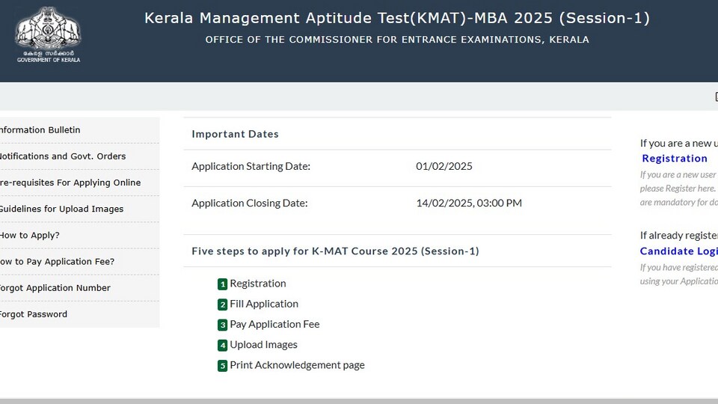Click the Registration link for new users

tap(675, 159)
